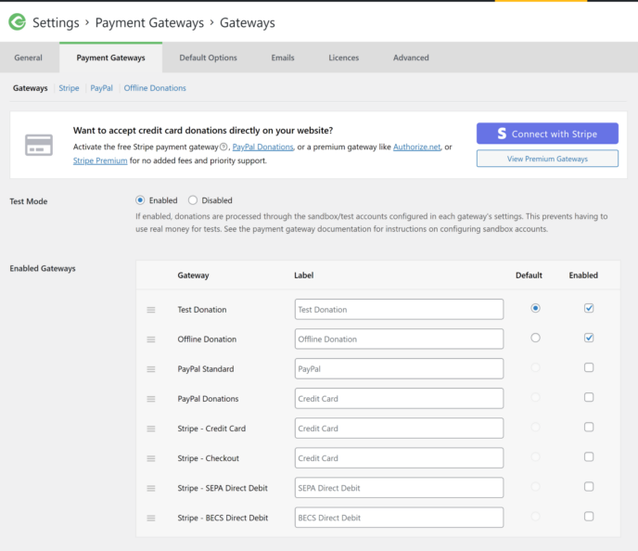Uncheck Enabled for Test Donation
The width and height of the screenshot is (638, 551).
(589, 308)
